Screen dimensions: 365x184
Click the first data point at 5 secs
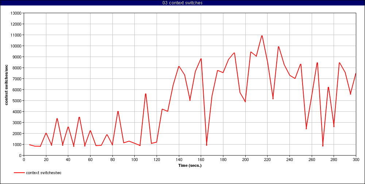click(30, 145)
